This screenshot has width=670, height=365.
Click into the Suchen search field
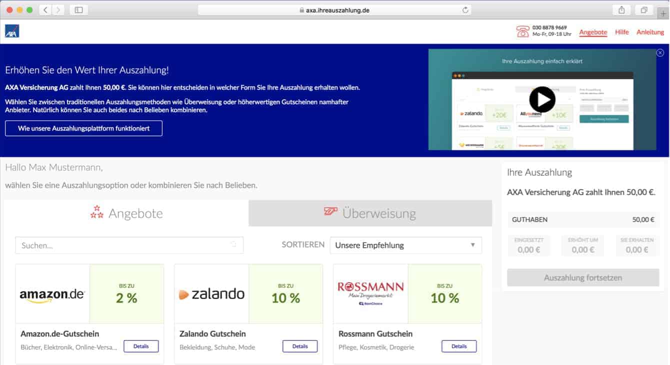click(x=129, y=245)
